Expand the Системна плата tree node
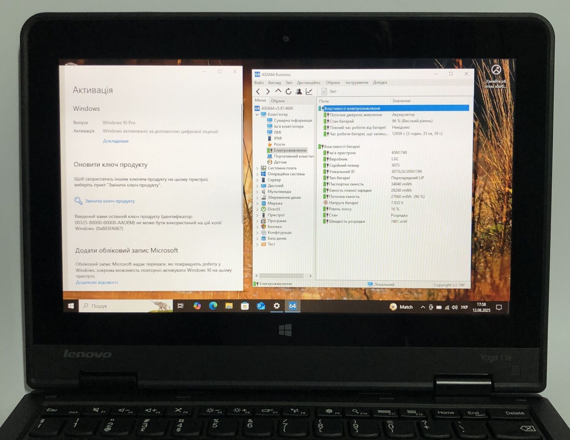The width and height of the screenshot is (570, 440). click(x=257, y=168)
